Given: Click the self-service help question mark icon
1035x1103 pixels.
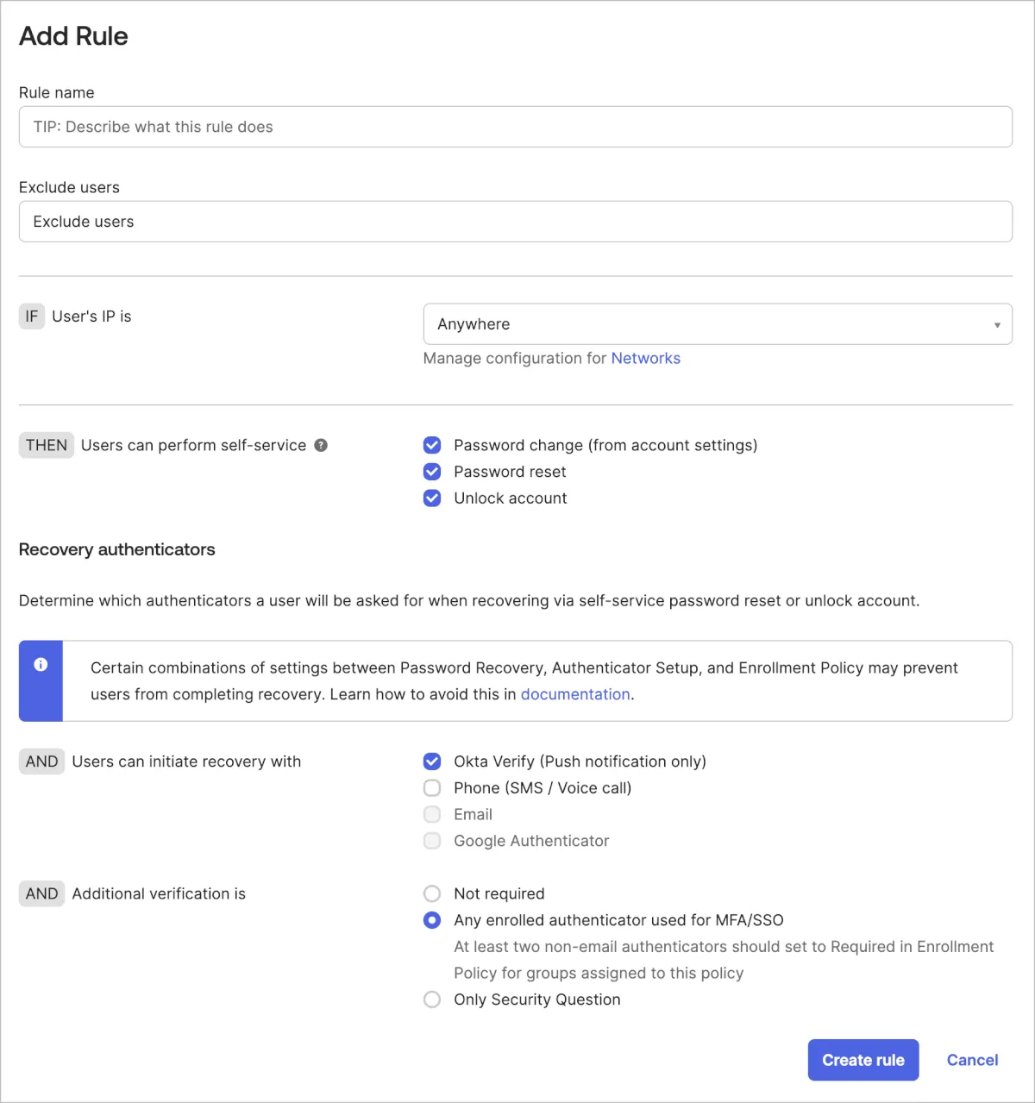Looking at the screenshot, I should 321,445.
